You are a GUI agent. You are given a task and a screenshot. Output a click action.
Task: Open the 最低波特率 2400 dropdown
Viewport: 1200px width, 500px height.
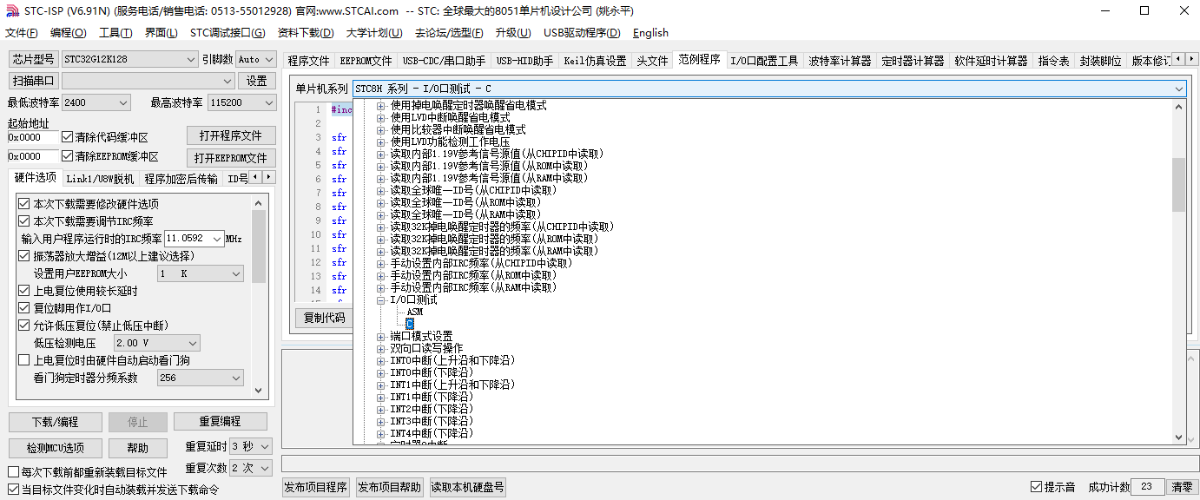tap(96, 102)
